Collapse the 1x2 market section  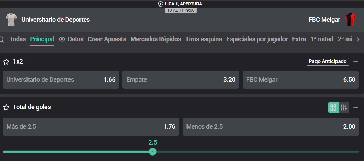[356, 62]
